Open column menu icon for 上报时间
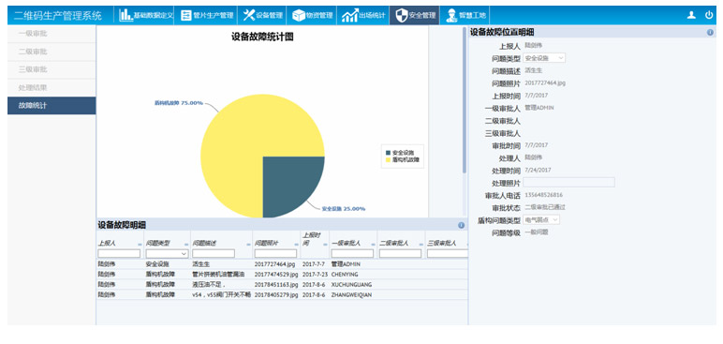The image size is (723, 344). click(x=325, y=244)
